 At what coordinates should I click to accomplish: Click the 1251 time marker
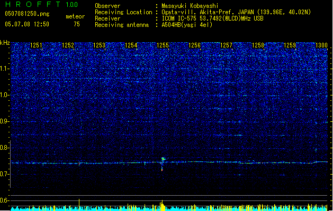tap(36, 45)
